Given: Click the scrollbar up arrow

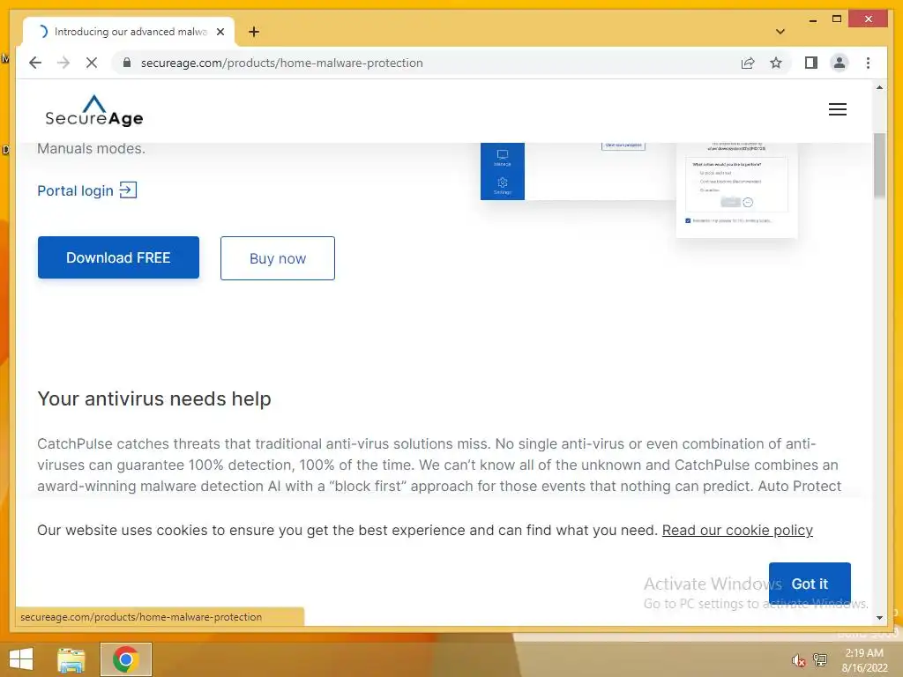Looking at the screenshot, I should tap(879, 87).
